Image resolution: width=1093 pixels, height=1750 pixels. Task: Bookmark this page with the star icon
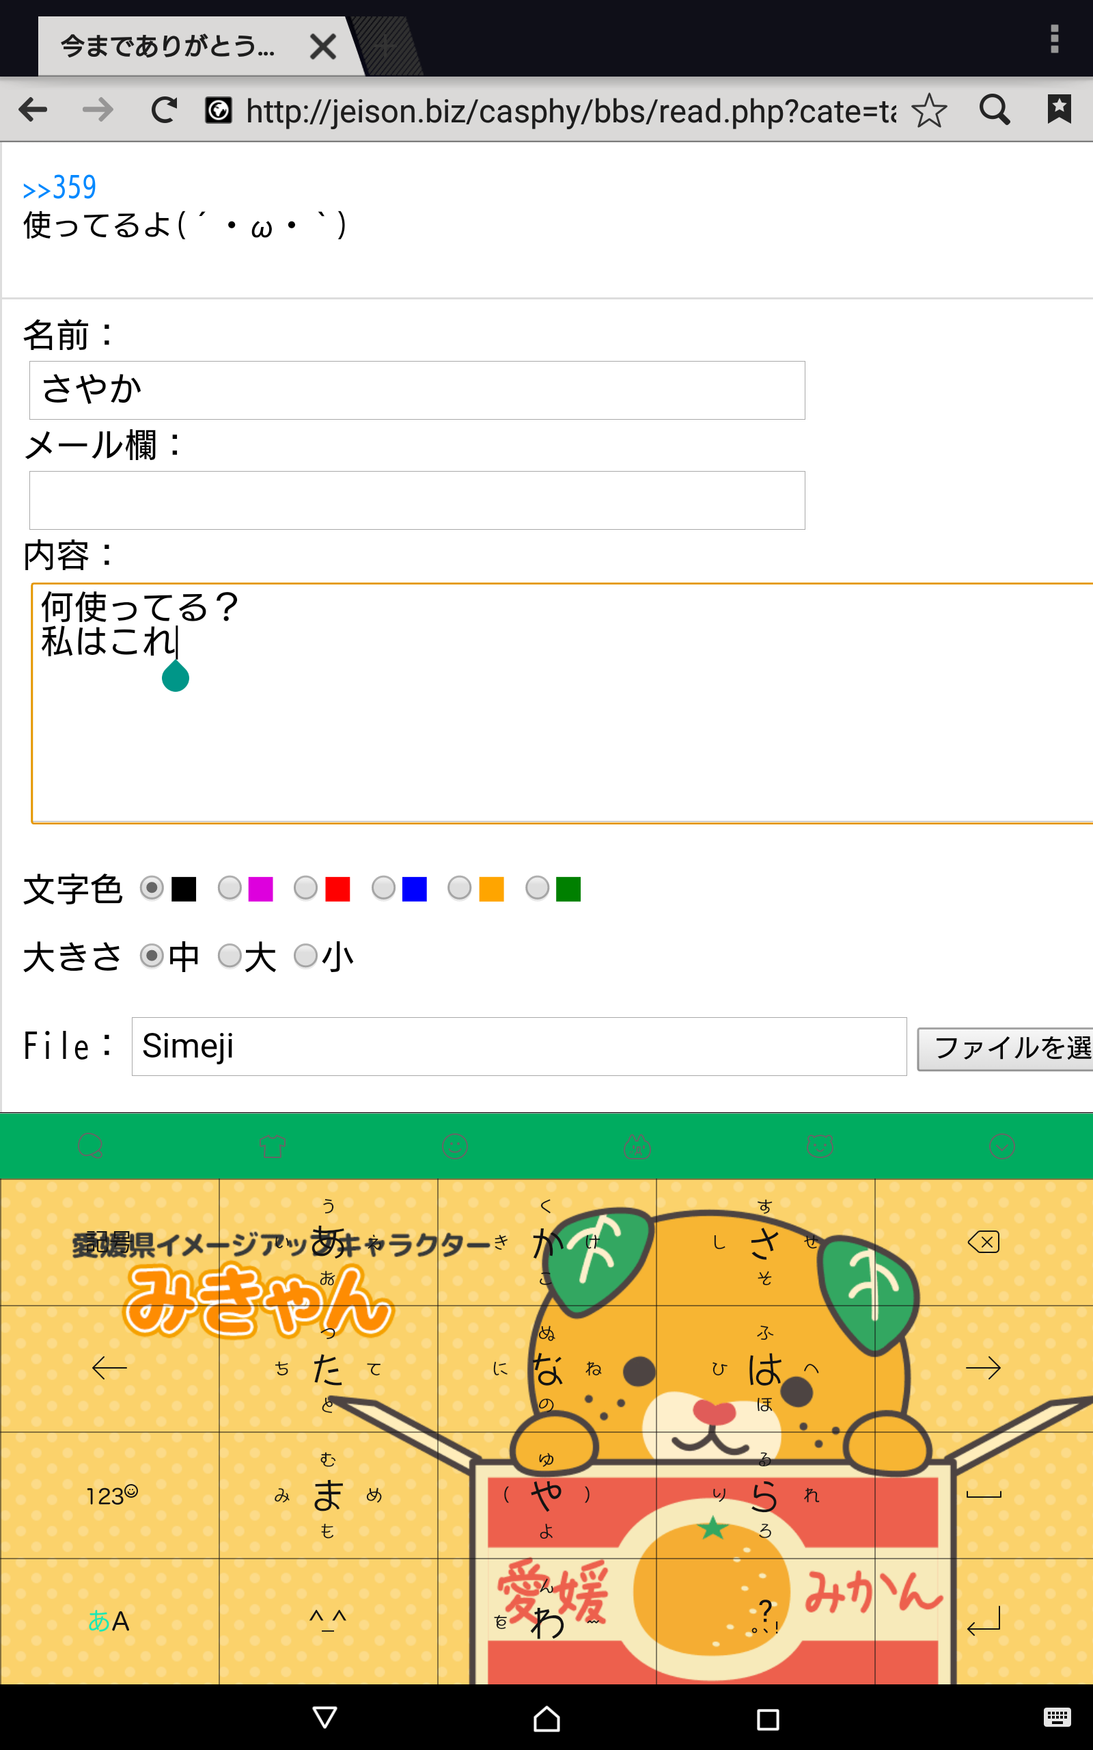pyautogui.click(x=929, y=111)
